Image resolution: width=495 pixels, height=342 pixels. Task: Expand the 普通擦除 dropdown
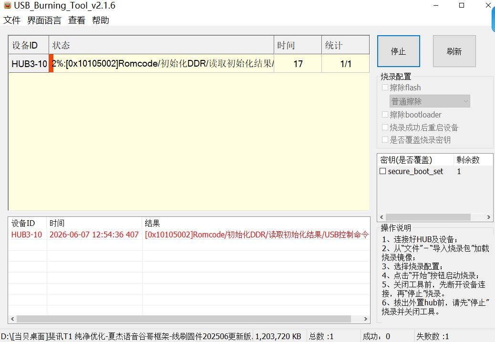pyautogui.click(x=430, y=101)
